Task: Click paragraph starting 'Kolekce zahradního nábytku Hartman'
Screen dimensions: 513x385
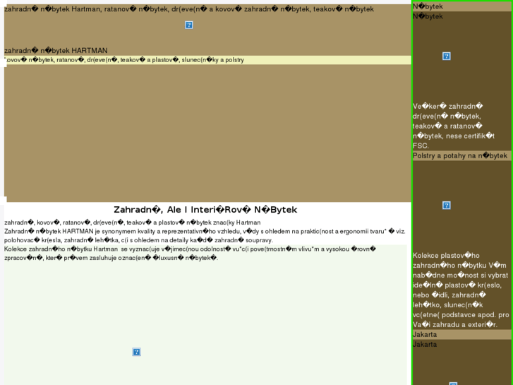Action: click(190, 254)
